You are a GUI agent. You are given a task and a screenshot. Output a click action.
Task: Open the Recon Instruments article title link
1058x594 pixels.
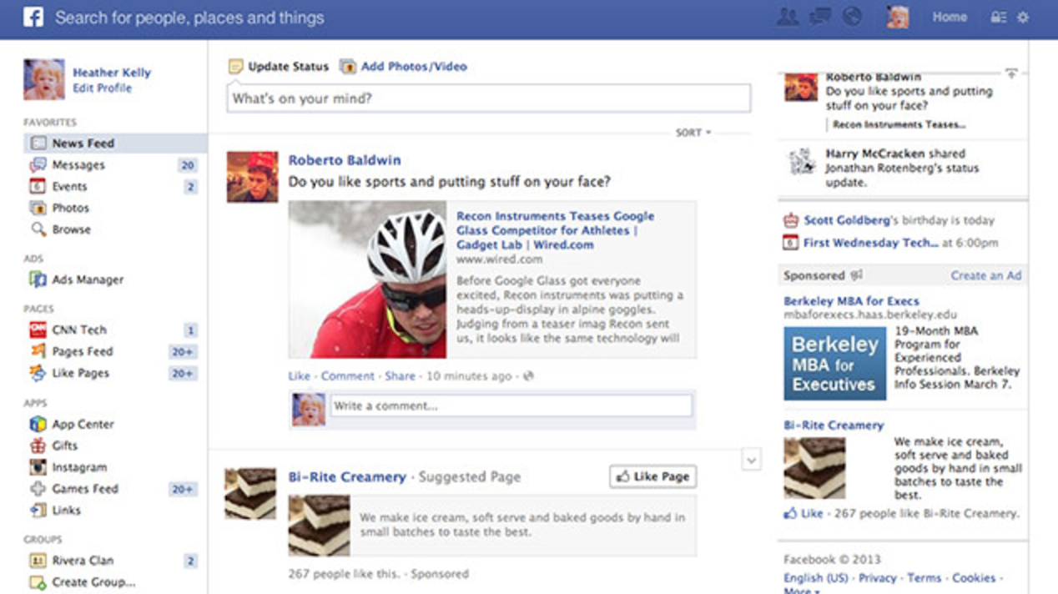tap(555, 230)
